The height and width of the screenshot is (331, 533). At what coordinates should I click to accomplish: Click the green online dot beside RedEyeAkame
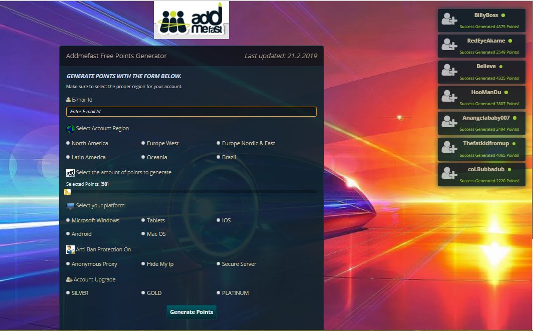[x=510, y=41]
